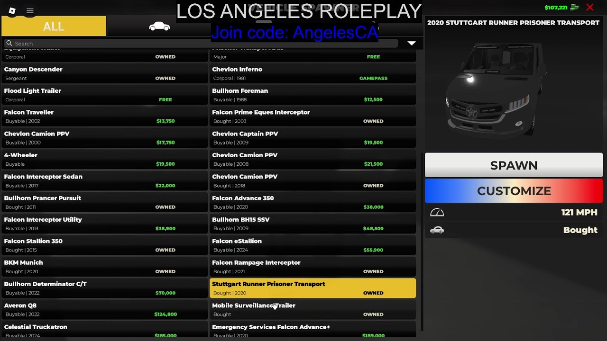Choose Chevlon Captain PPV
Screen dimensions: 607x341
click(x=313, y=138)
